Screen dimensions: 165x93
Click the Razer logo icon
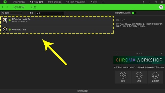(5, 2)
